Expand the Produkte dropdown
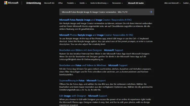This screenshot has width=190, height=106. [71, 3]
